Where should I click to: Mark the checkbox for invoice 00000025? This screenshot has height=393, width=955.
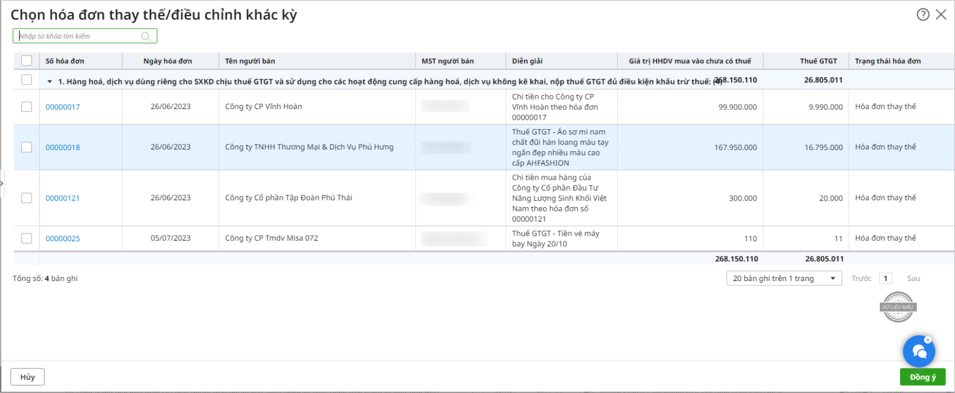tap(26, 238)
